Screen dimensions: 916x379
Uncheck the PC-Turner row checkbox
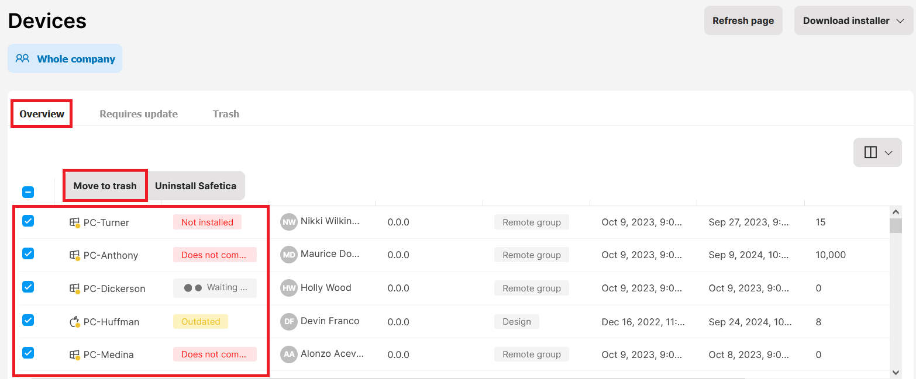(x=28, y=221)
